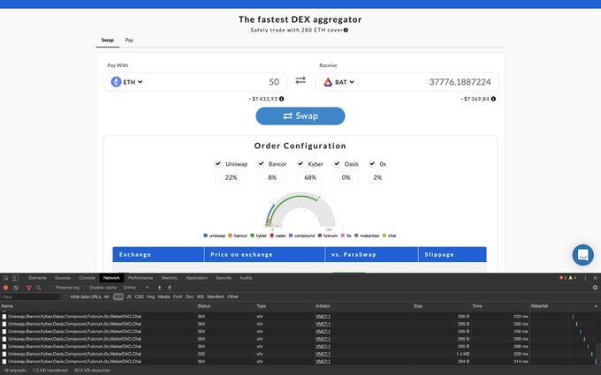This screenshot has height=375, width=601.
Task: Enable the Preserve log checkbox
Action: pos(51,288)
